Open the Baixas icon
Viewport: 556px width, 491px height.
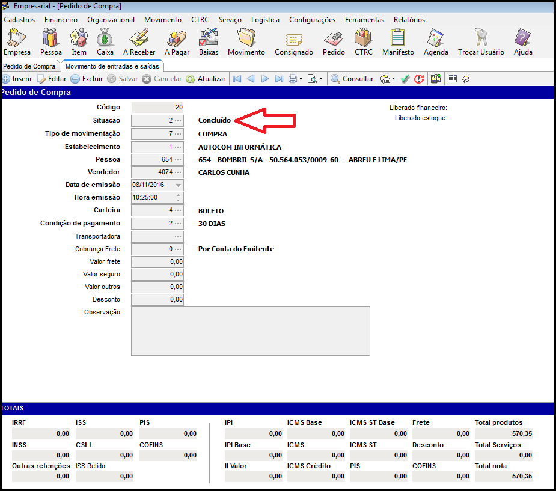click(208, 39)
